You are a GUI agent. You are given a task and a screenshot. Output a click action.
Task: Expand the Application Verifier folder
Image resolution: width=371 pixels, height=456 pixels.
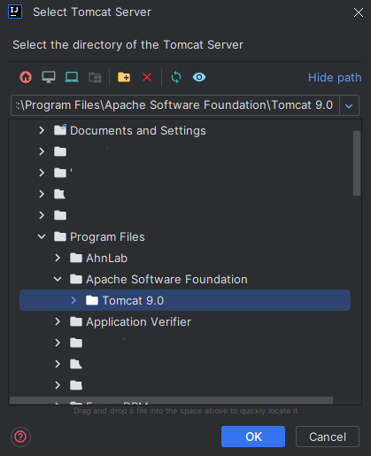(x=58, y=321)
